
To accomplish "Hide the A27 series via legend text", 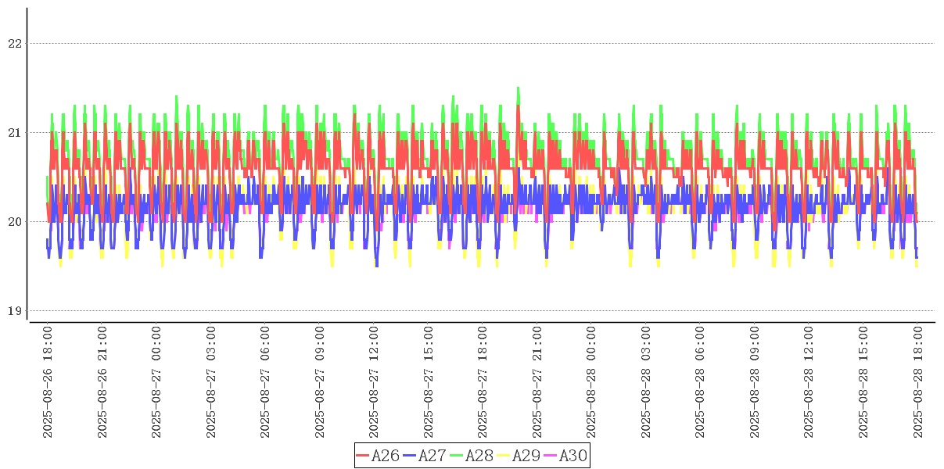I will pyautogui.click(x=433, y=456).
